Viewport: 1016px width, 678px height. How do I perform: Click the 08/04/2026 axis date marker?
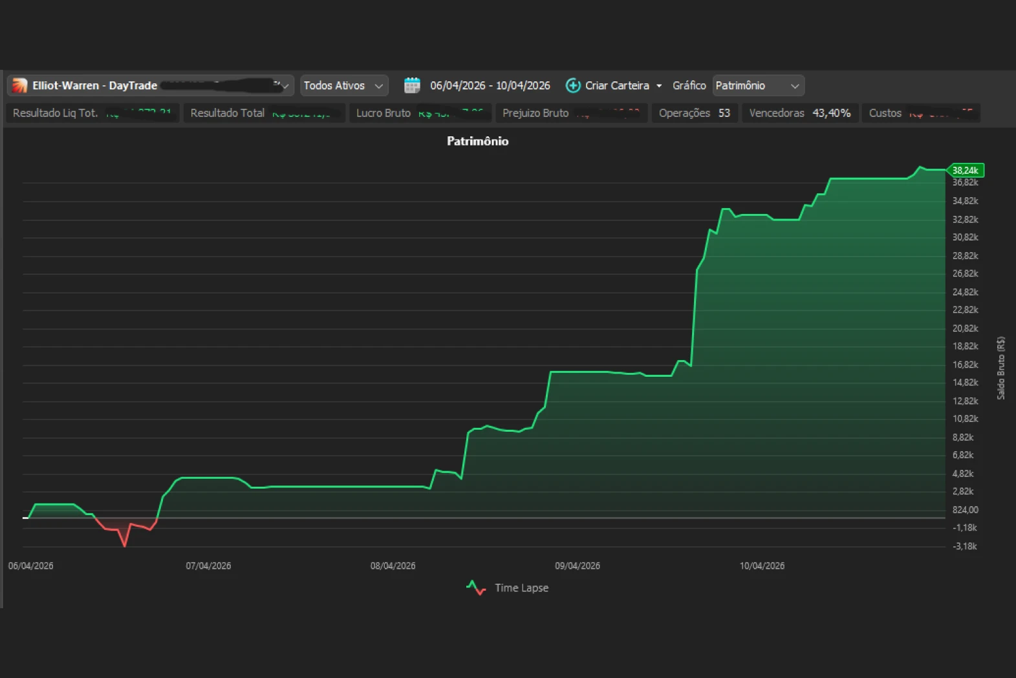coord(393,566)
